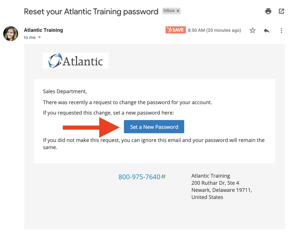Click the Set a New Password button
Screen dimensions: 290x239
coord(154,127)
